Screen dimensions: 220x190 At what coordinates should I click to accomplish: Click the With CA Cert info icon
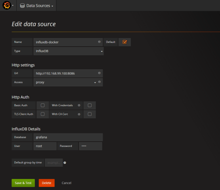coord(79,114)
